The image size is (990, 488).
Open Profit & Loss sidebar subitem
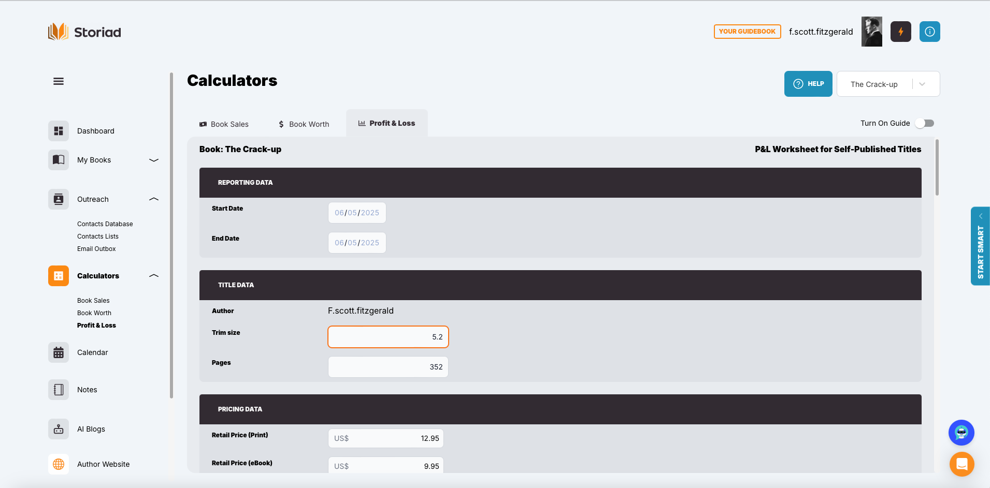click(x=96, y=326)
